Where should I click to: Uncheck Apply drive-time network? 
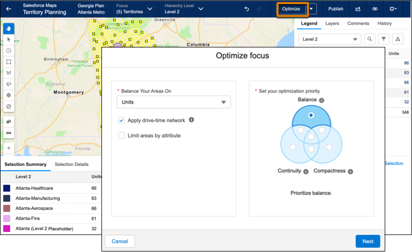pyautogui.click(x=122, y=121)
